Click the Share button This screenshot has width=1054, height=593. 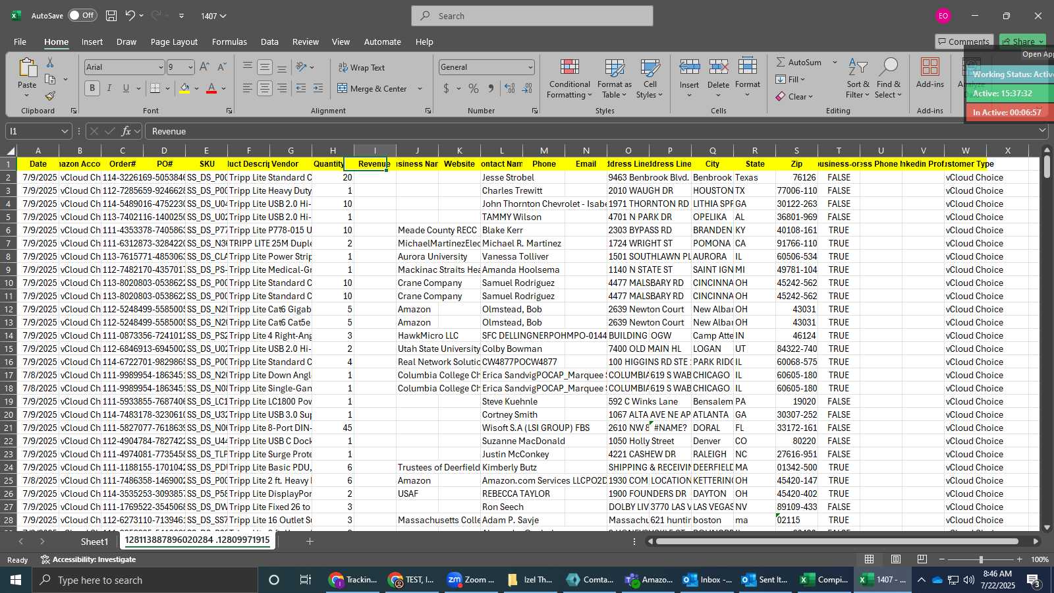coord(1022,42)
